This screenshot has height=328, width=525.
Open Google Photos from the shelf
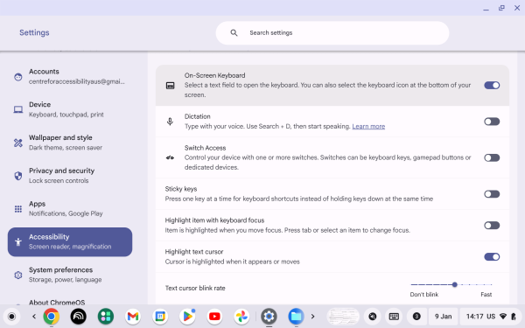[x=241, y=317]
